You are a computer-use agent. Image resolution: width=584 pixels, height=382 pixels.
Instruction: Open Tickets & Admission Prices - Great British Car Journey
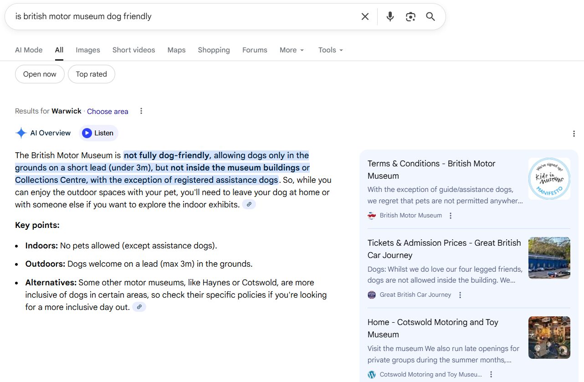pos(444,249)
